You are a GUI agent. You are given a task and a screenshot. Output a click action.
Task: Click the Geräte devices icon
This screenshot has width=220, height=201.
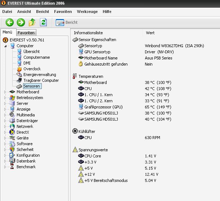pyautogui.click(x=12, y=138)
